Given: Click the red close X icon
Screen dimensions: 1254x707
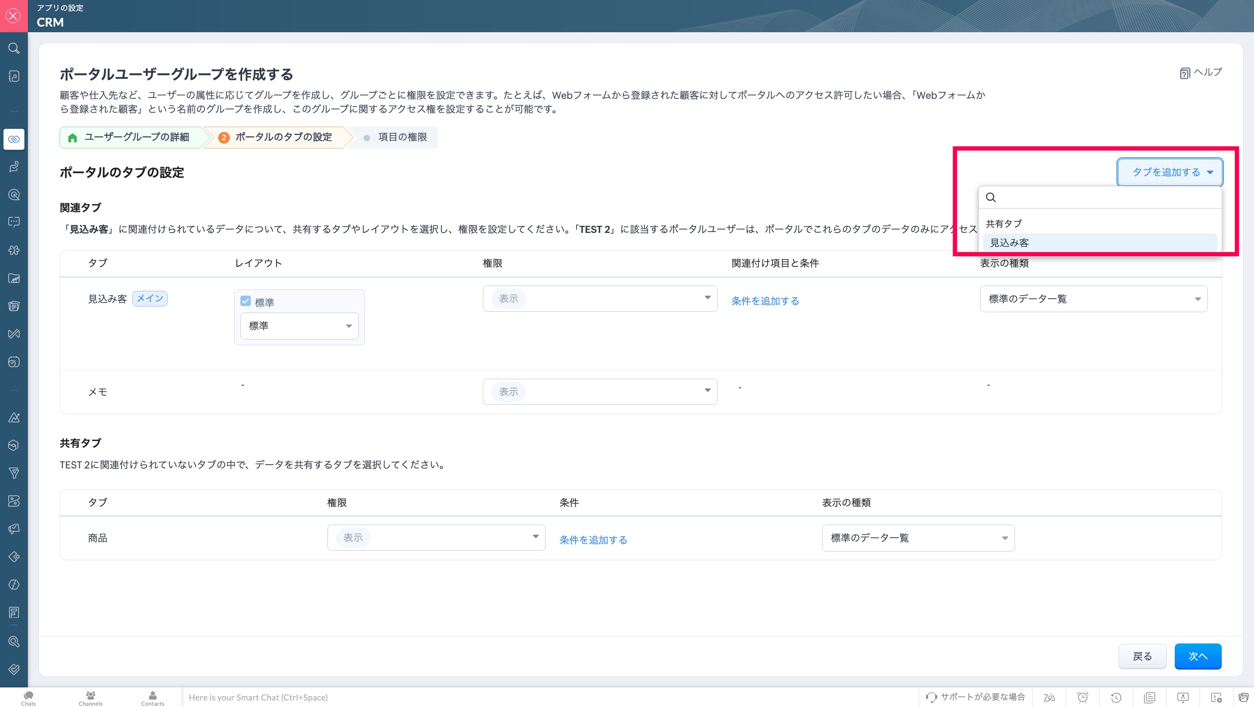Looking at the screenshot, I should [x=13, y=16].
